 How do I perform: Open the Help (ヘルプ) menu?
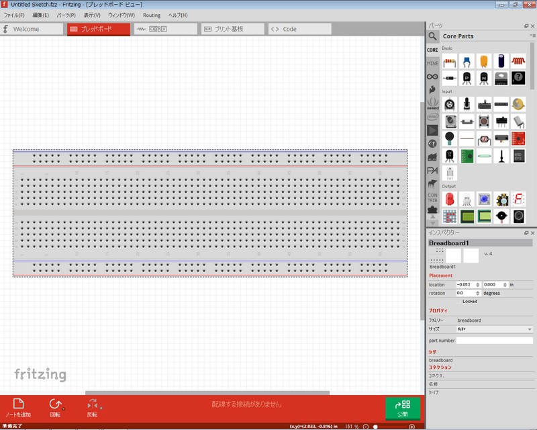pos(178,15)
